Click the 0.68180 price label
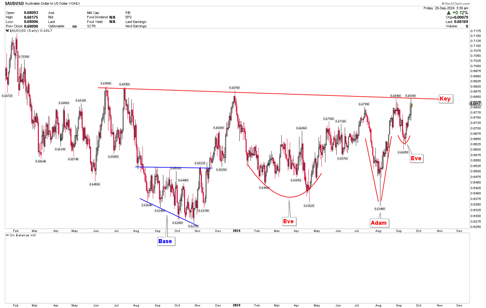This screenshot has height=308, width=486. [x=81, y=101]
